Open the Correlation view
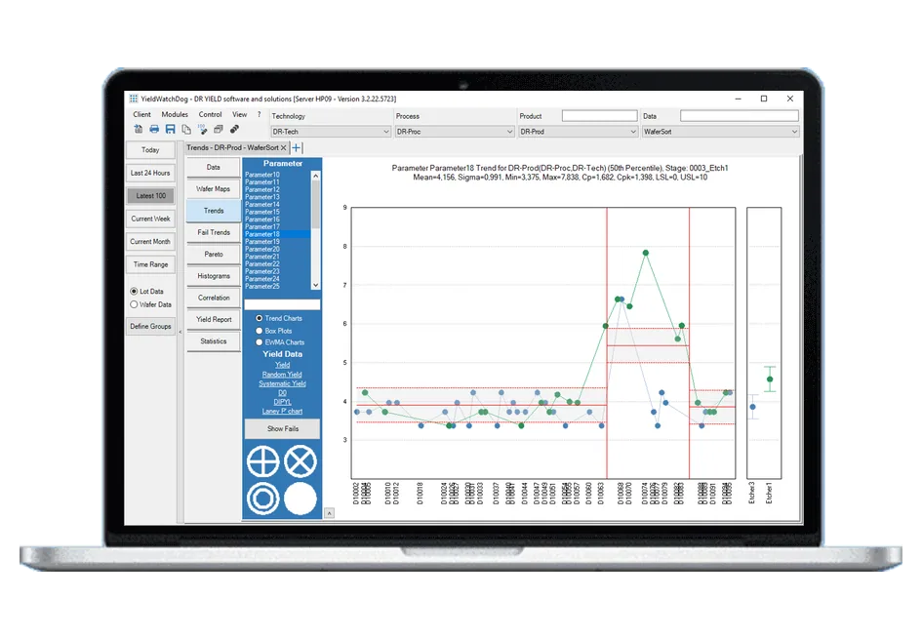Image resolution: width=922 pixels, height=639 pixels. tap(214, 299)
